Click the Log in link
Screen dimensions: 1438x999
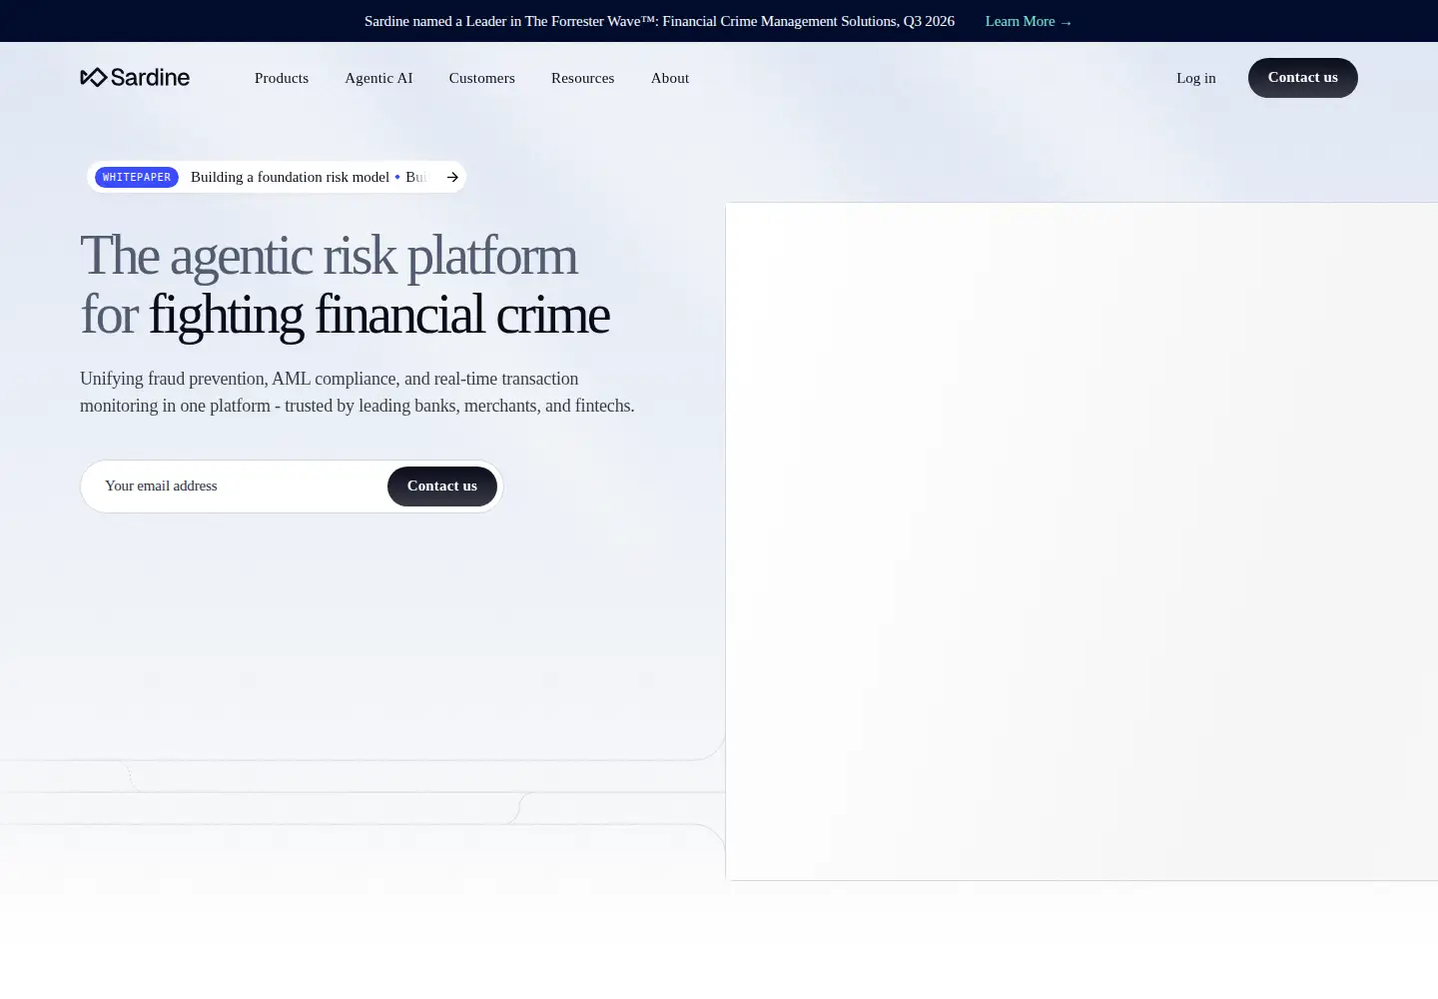[1196, 78]
